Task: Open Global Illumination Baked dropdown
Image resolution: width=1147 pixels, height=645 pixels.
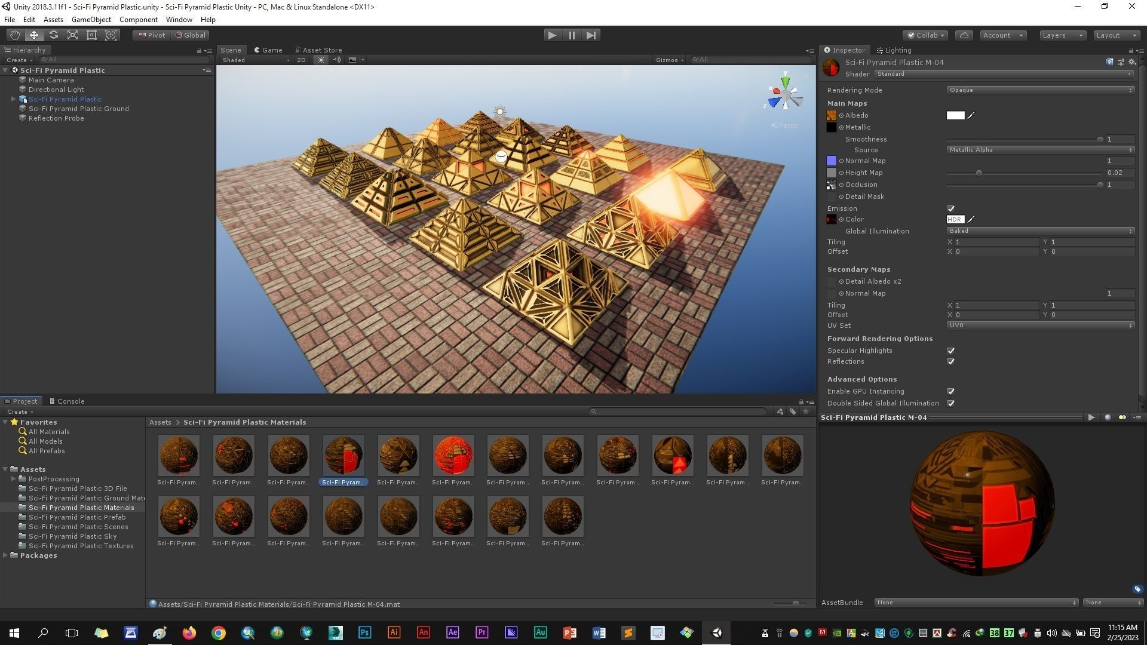Action: [1040, 231]
